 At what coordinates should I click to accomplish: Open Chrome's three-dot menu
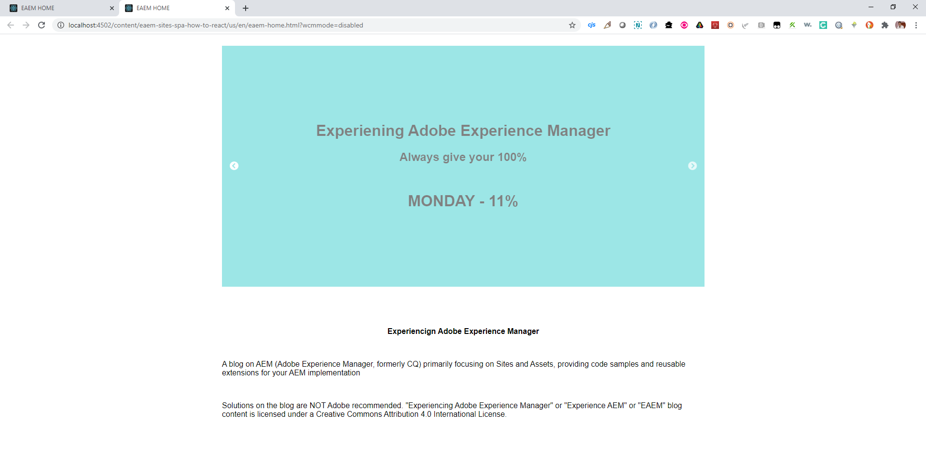click(x=916, y=25)
